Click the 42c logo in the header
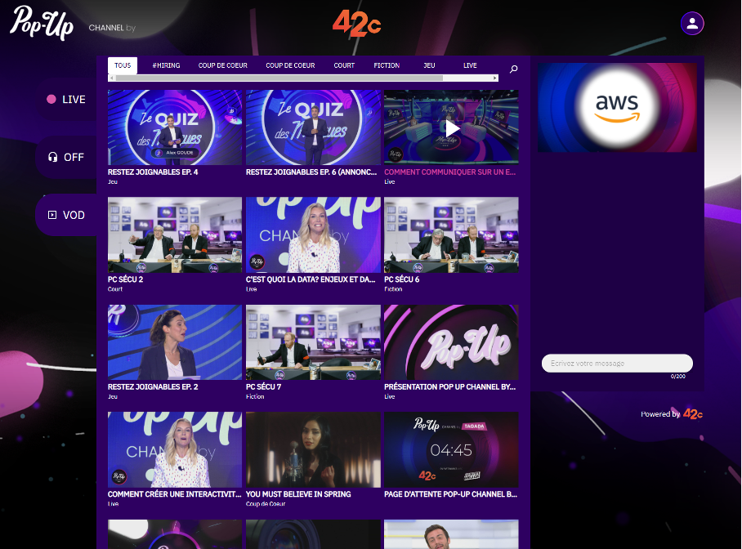 pyautogui.click(x=356, y=23)
